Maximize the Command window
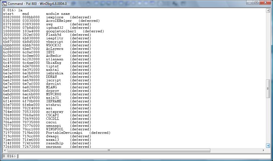 256,3
